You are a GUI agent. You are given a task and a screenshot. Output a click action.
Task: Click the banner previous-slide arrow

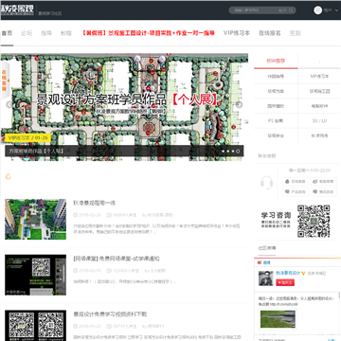point(9,105)
